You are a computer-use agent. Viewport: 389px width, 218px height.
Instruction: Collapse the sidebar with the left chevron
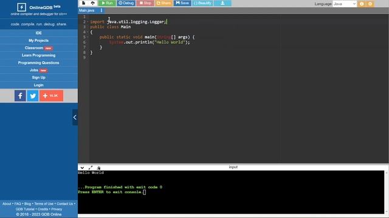coord(75,117)
